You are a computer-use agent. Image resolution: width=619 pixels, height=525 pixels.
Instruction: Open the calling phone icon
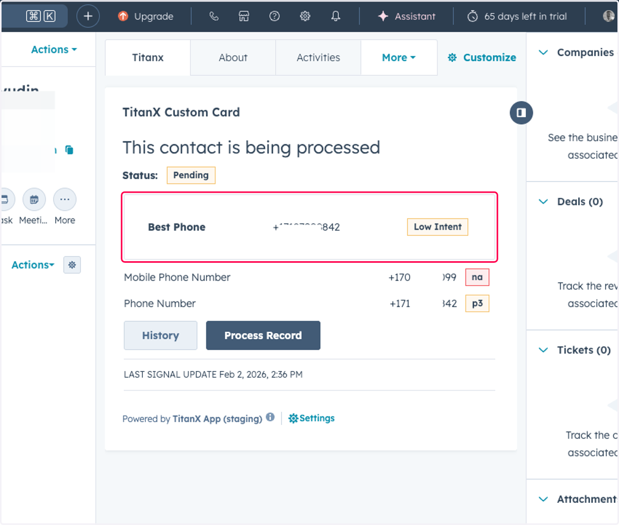click(214, 16)
